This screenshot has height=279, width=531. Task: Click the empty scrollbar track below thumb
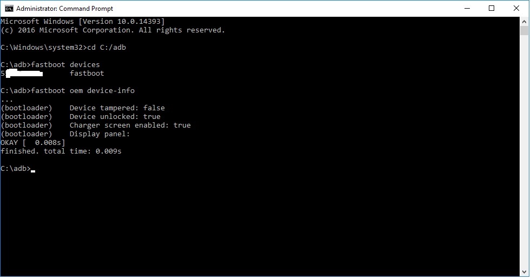pyautogui.click(x=524, y=152)
